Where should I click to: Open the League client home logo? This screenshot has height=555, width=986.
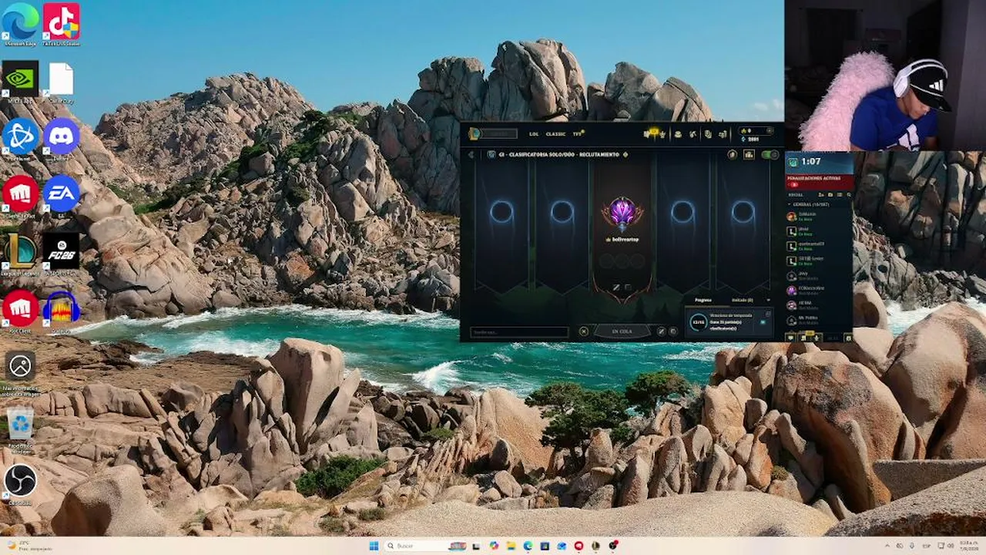[475, 133]
